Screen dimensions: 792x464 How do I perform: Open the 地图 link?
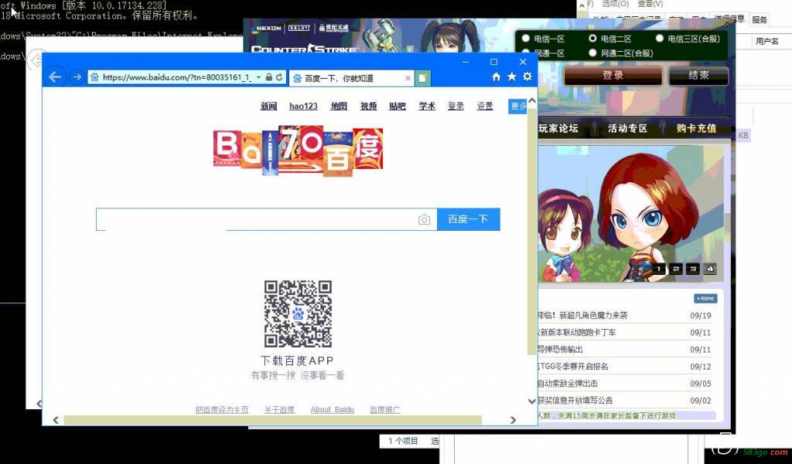(339, 106)
